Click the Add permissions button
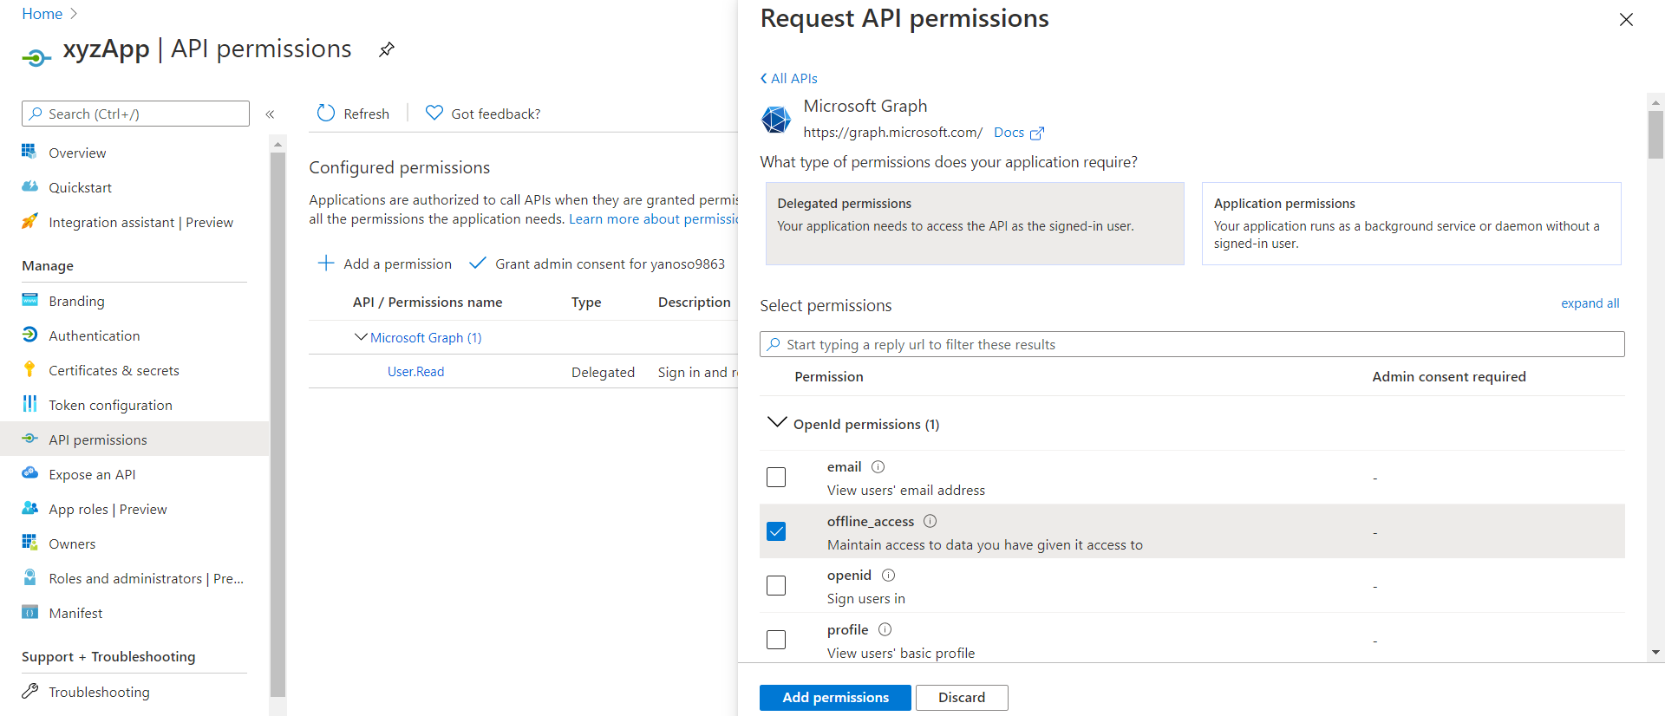The width and height of the screenshot is (1665, 716). point(835,697)
